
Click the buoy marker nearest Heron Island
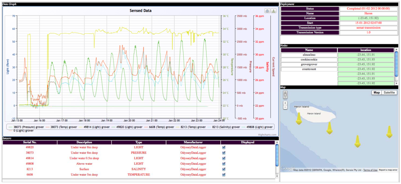click(x=298, y=119)
